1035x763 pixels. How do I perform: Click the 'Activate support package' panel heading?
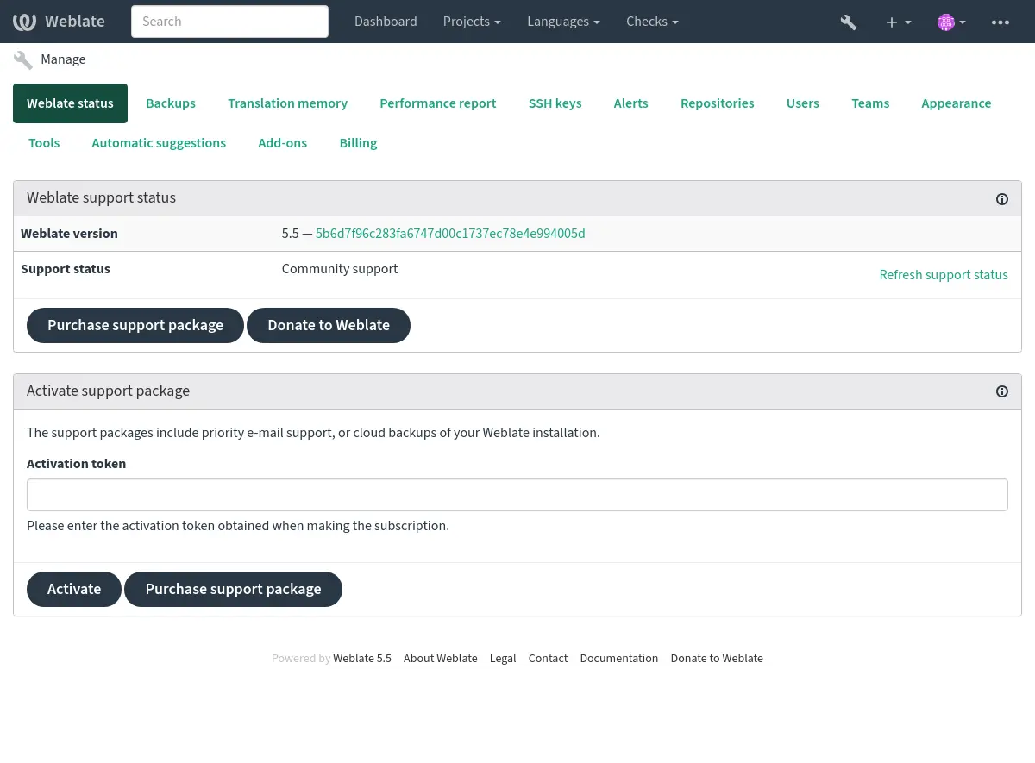point(108,391)
